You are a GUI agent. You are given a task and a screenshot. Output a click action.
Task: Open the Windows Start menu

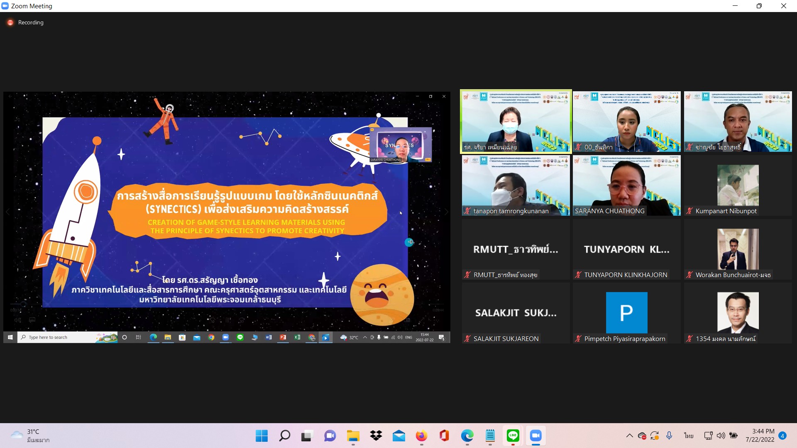click(x=262, y=436)
